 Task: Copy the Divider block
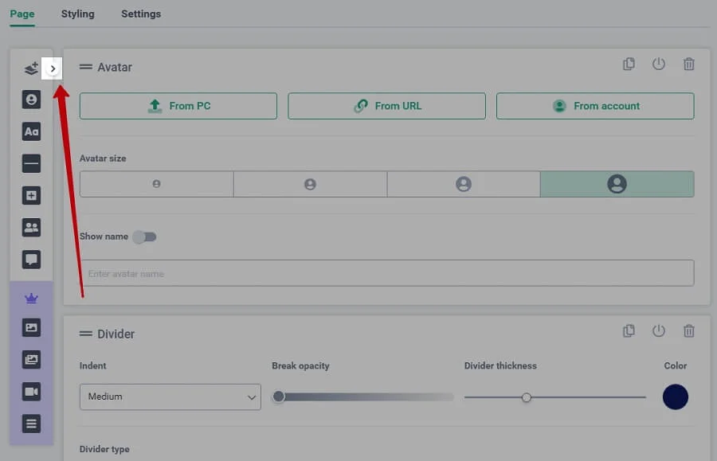pyautogui.click(x=629, y=331)
